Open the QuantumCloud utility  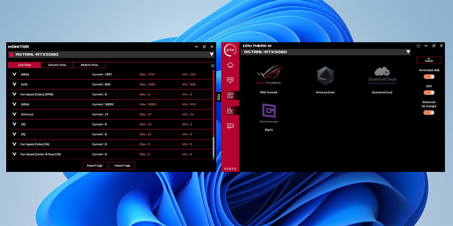[382, 80]
